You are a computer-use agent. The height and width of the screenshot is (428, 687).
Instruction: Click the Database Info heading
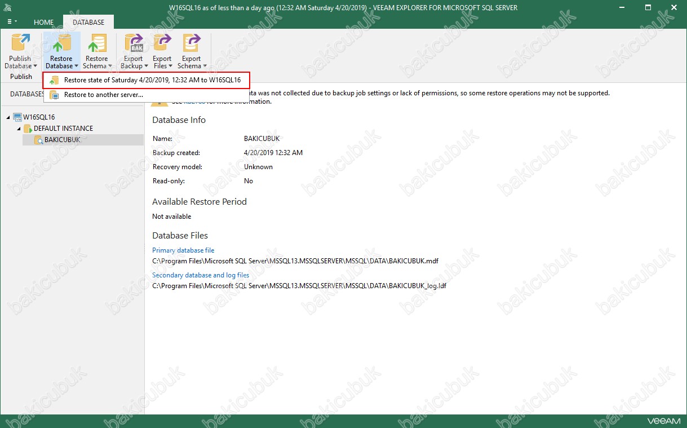click(179, 120)
